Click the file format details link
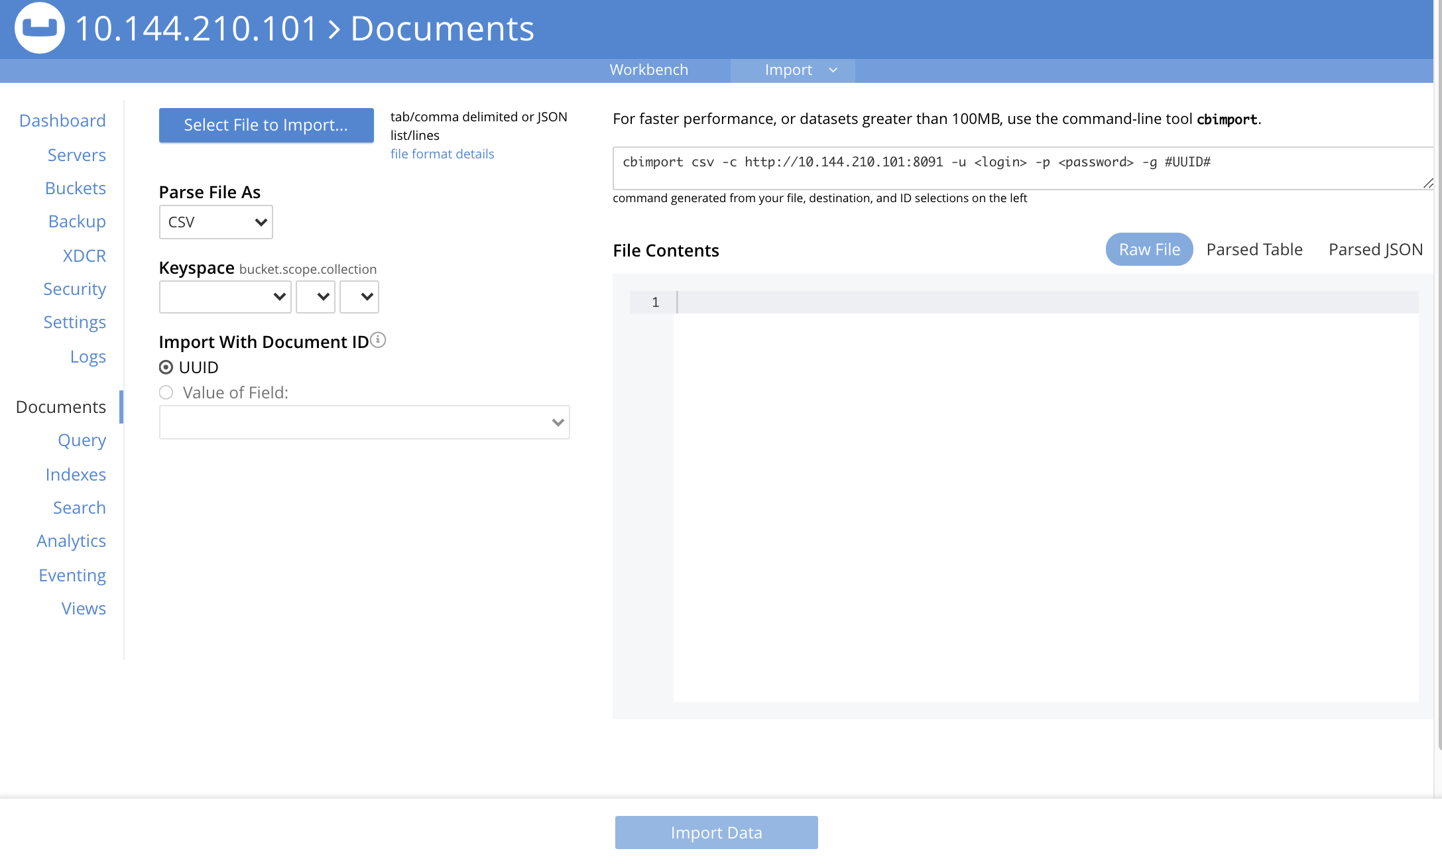The image size is (1442, 865). point(442,153)
